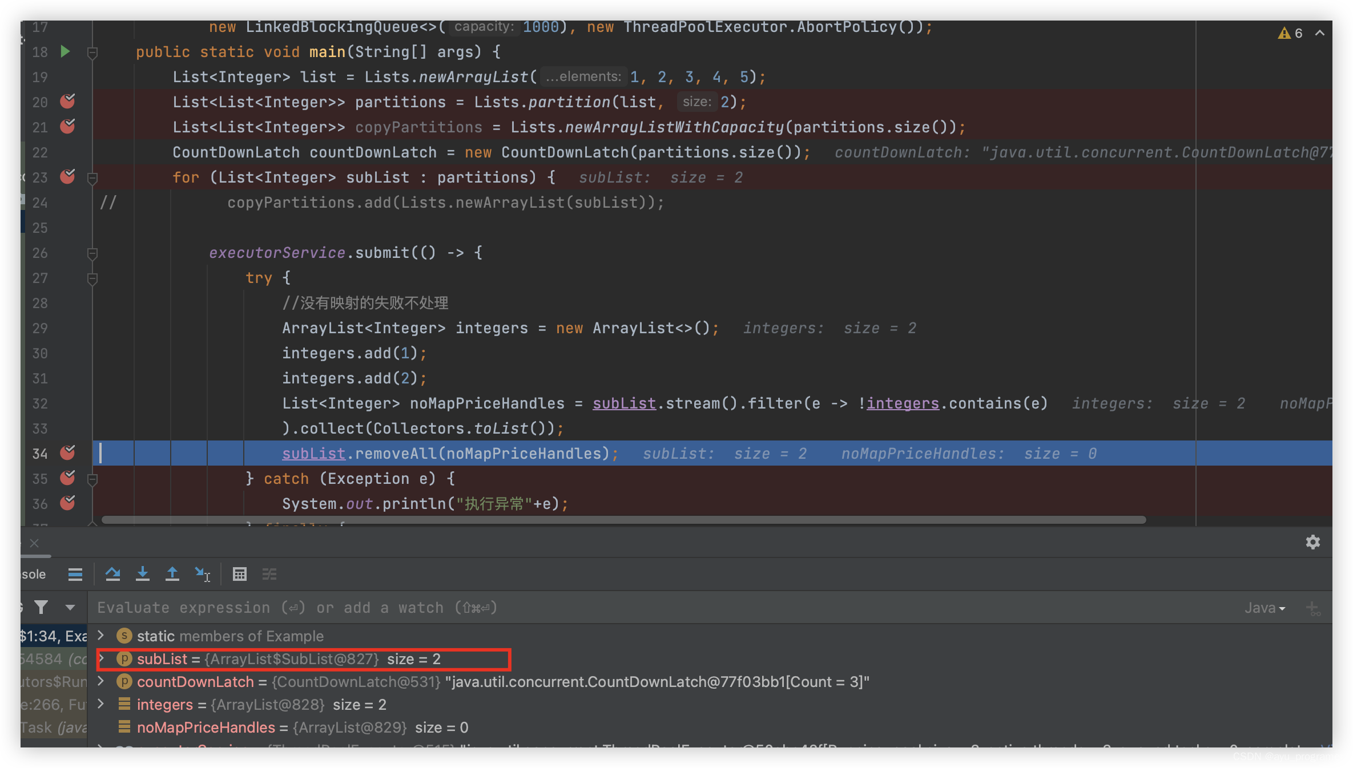Expand the countDownLatch variable node
The height and width of the screenshot is (768, 1353).
tap(101, 681)
